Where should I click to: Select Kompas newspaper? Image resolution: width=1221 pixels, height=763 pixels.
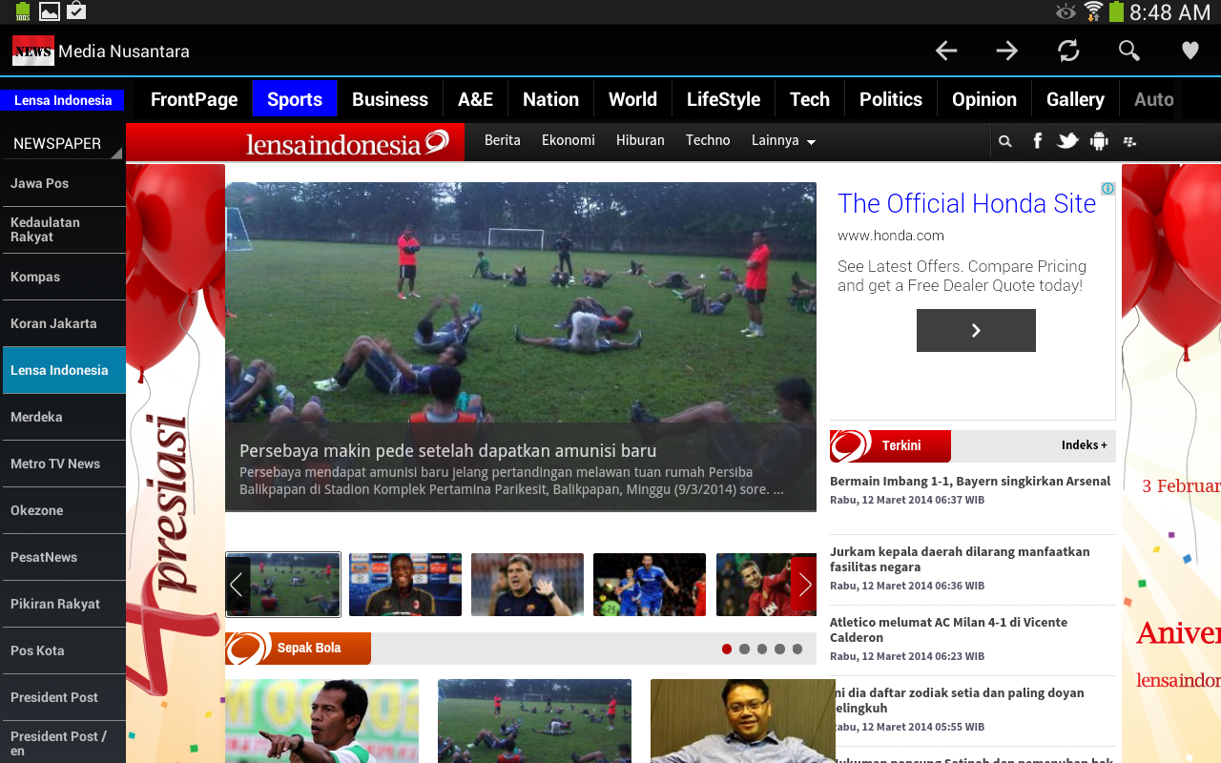(63, 277)
